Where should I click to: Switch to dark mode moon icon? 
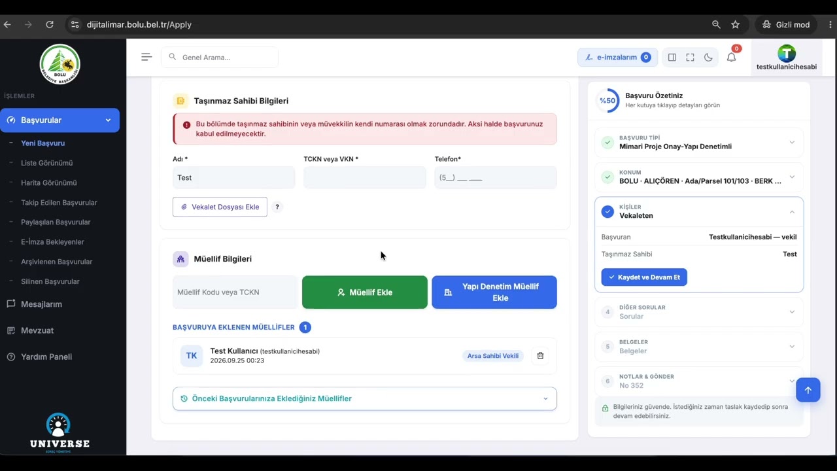(708, 58)
